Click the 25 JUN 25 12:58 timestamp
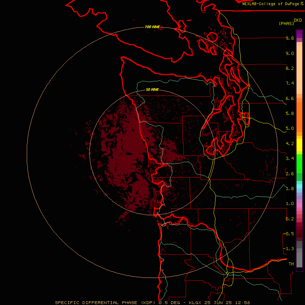305x305 pixels. coord(227,303)
